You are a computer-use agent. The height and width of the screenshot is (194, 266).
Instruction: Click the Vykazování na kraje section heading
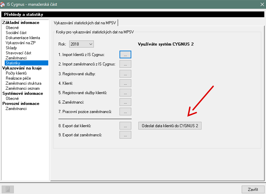22,68
